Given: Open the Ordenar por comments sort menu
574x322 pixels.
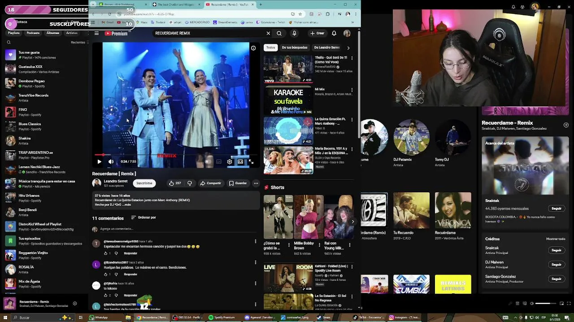Looking at the screenshot, I should click(143, 217).
